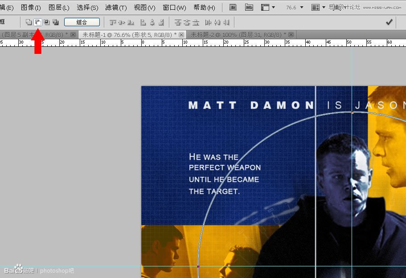
Task: Launch Adobe Bridge from the application bar
Action: click(233, 8)
